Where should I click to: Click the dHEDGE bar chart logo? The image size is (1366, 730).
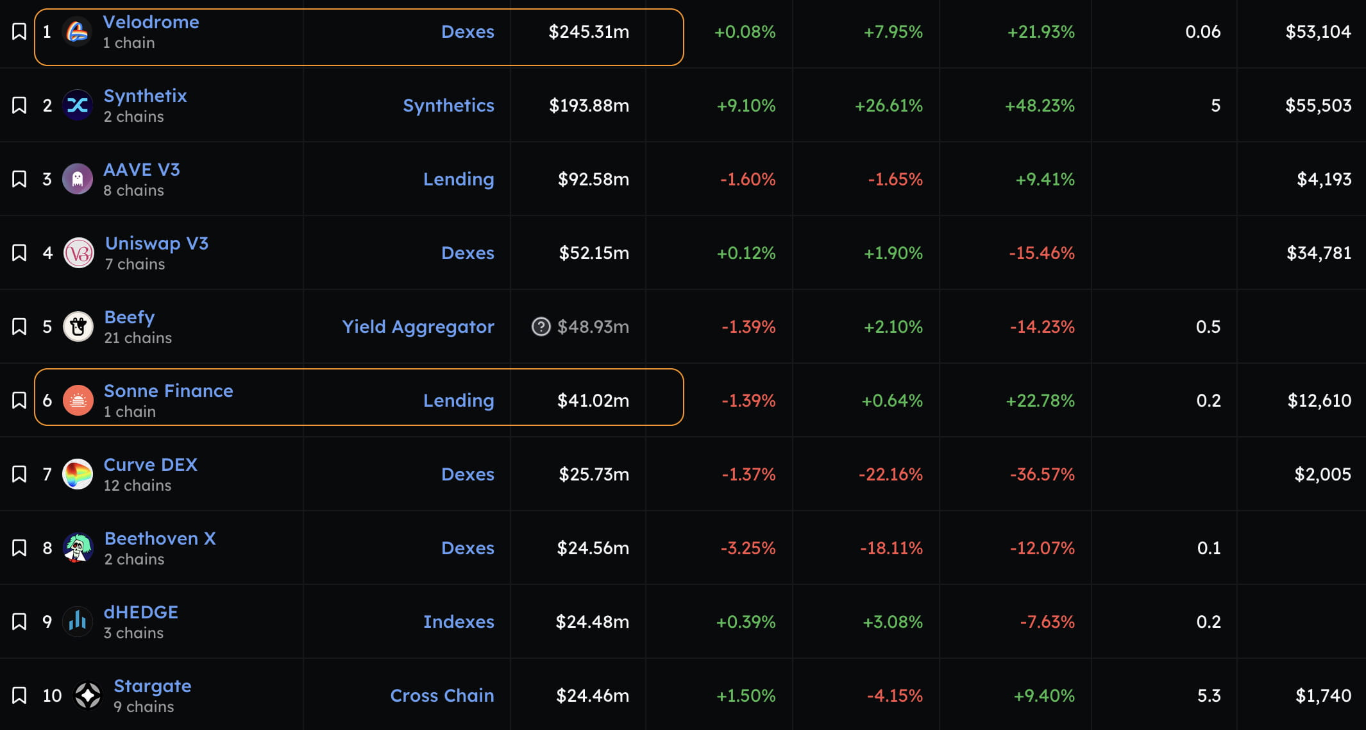coord(78,622)
